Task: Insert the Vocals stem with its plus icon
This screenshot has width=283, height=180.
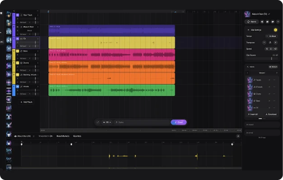Action: coord(269,80)
